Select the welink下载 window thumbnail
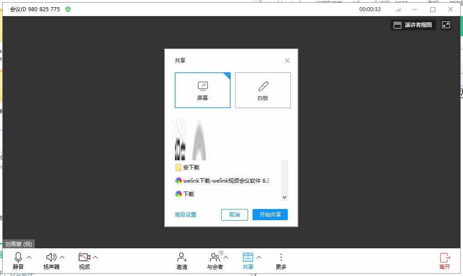 [222, 181]
